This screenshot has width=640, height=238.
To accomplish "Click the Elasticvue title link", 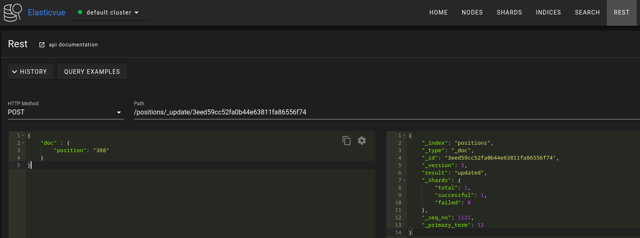I will 46,12.
